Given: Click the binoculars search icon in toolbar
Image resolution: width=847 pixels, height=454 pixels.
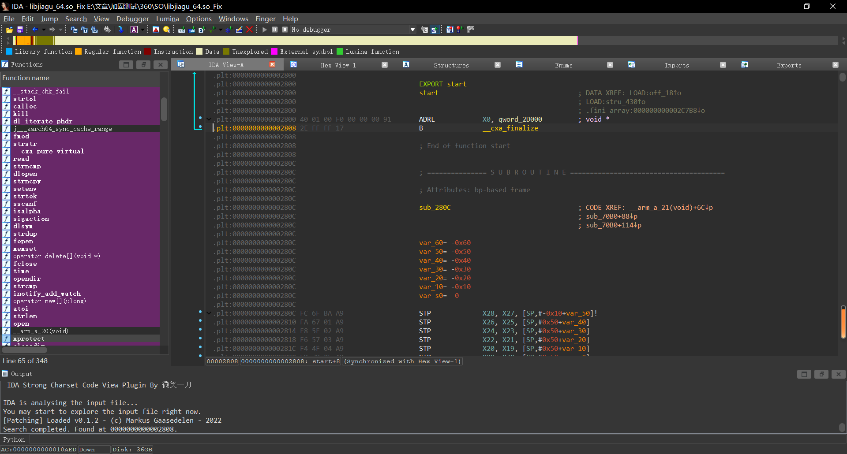Looking at the screenshot, I should [x=107, y=30].
